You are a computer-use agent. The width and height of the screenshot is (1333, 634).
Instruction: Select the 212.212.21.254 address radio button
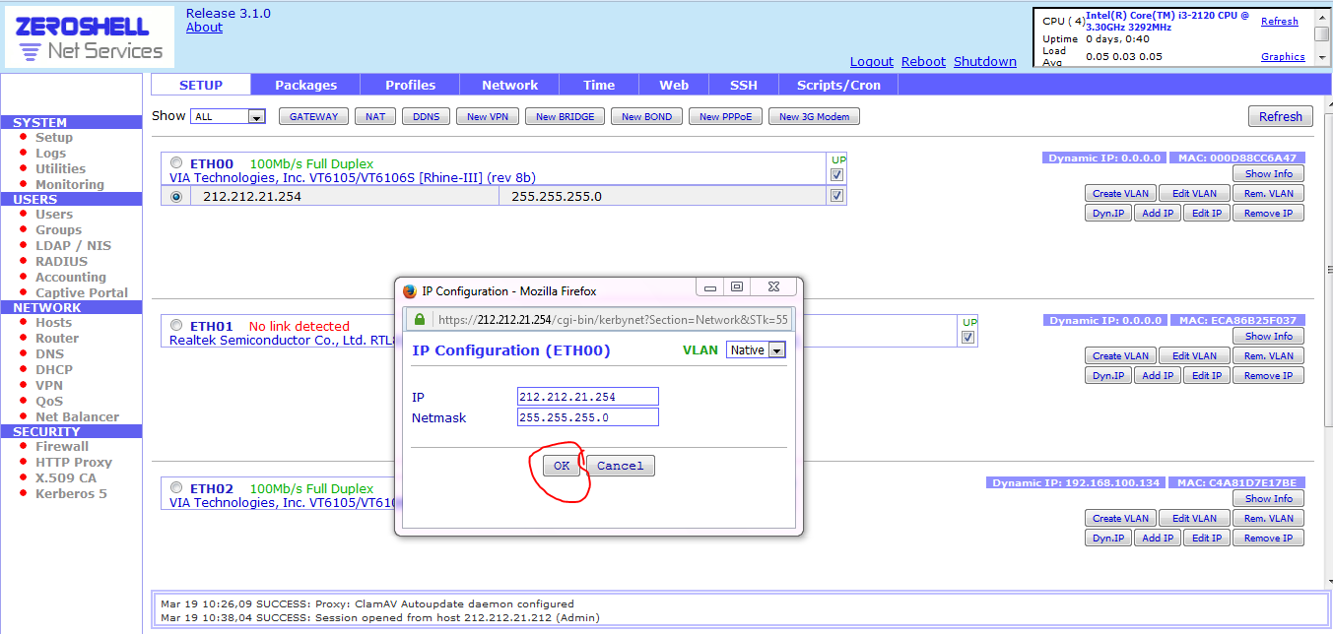[176, 196]
